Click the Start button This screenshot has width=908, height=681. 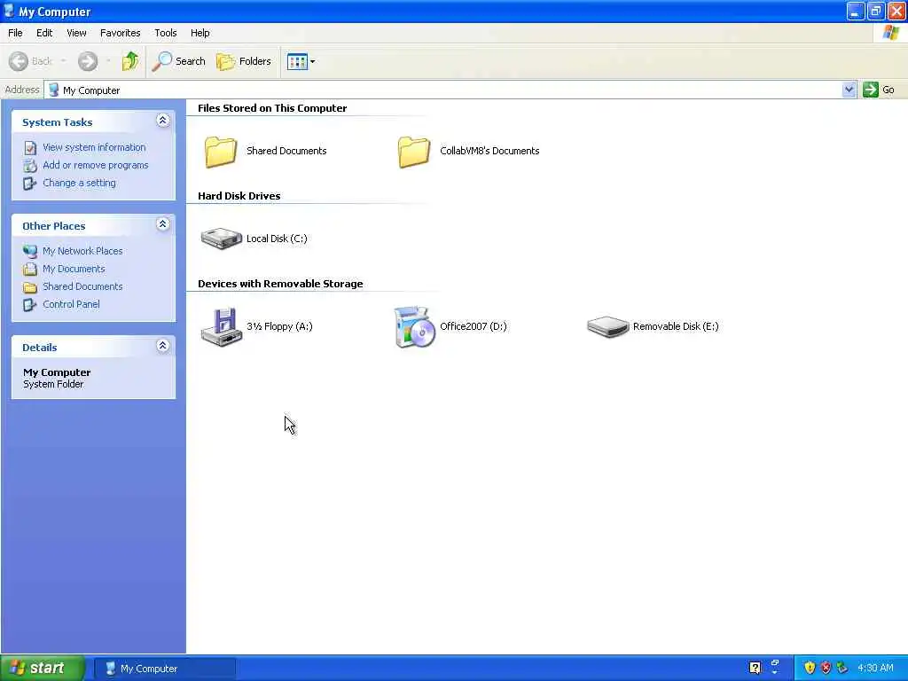pyautogui.click(x=42, y=669)
